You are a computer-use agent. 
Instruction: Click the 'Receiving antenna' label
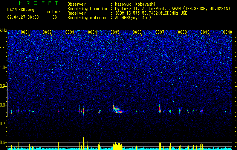87,18
